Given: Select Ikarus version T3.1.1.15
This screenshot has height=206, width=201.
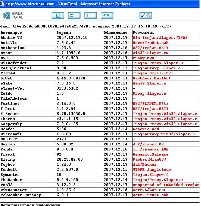Looking at the screenshot, I should [x=67, y=119].
